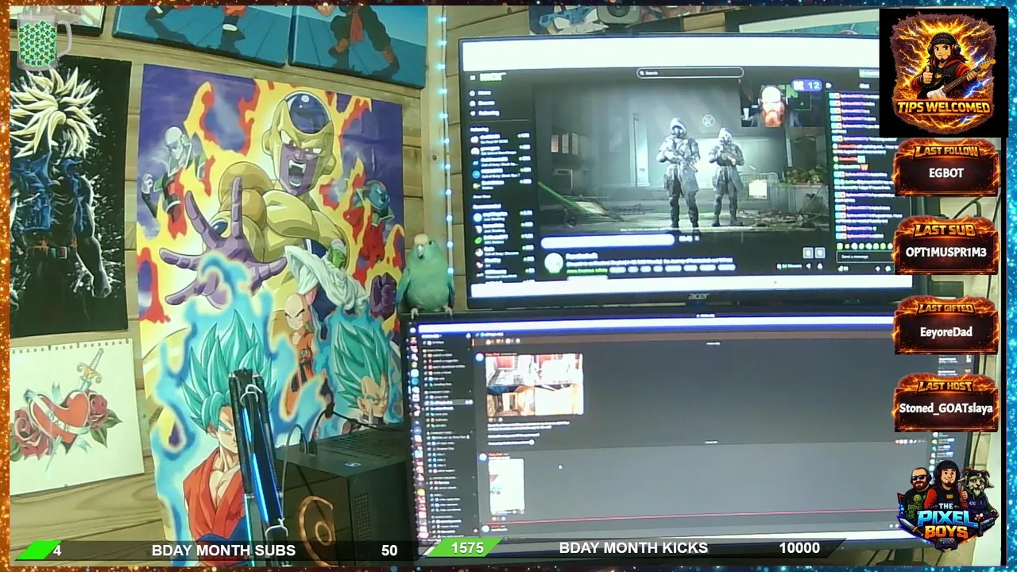Click the Kick video showing two masked soldiers
Image resolution: width=1017 pixels, height=572 pixels.
(x=680, y=159)
